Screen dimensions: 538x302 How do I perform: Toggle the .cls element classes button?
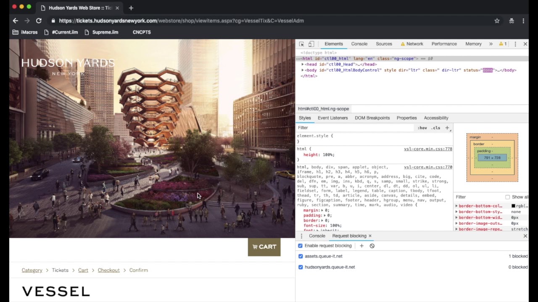[x=435, y=128]
